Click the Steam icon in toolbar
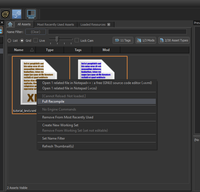This screenshot has height=192, width=200. (17, 14)
